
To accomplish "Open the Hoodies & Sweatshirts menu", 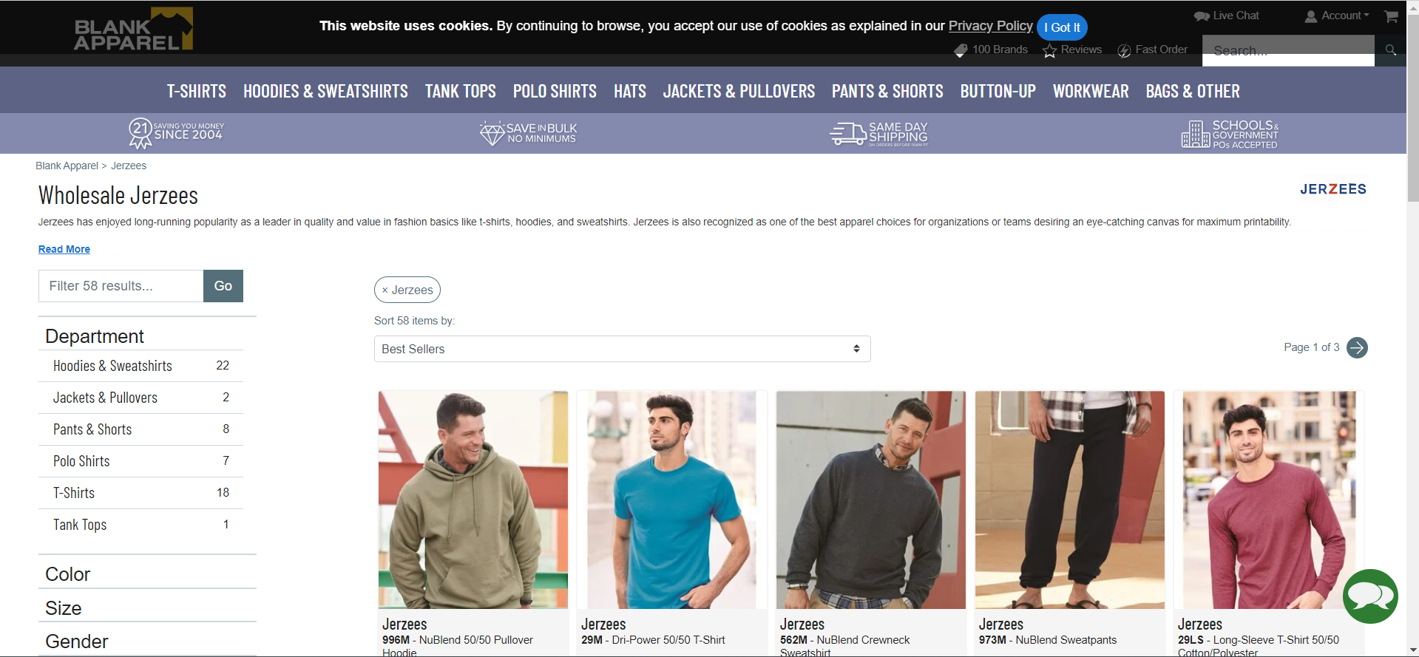I will pyautogui.click(x=325, y=91).
